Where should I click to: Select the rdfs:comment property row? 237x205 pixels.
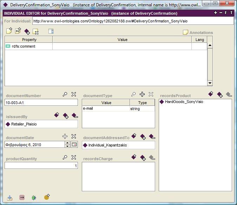pyautogui.click(x=29, y=46)
